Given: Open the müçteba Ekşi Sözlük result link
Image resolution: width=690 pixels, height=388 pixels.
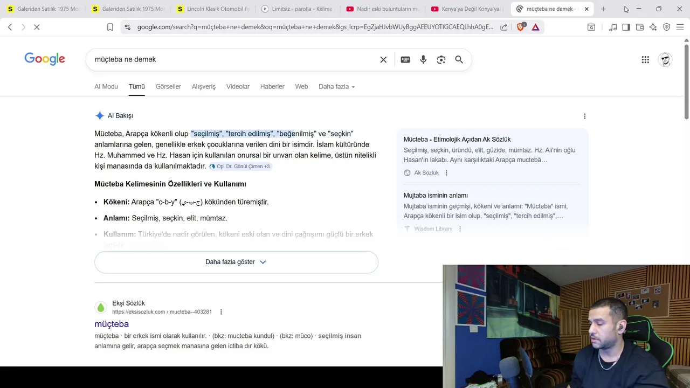Looking at the screenshot, I should (x=112, y=324).
